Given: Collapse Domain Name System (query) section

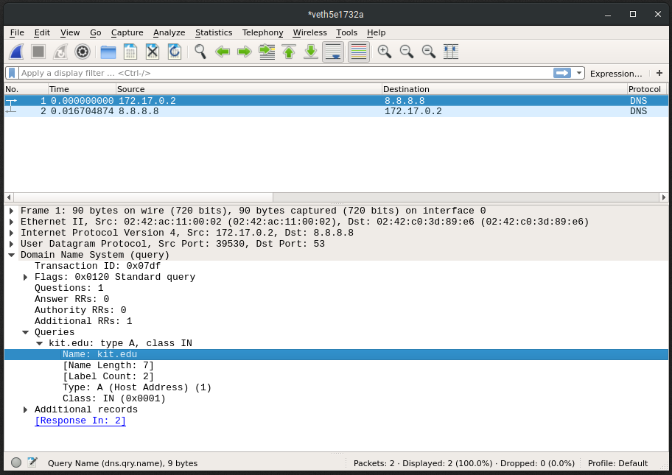Looking at the screenshot, I should tap(12, 255).
